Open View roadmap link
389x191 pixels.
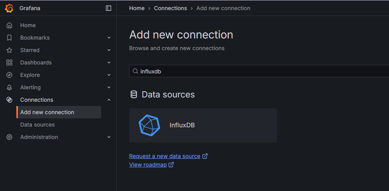148,165
